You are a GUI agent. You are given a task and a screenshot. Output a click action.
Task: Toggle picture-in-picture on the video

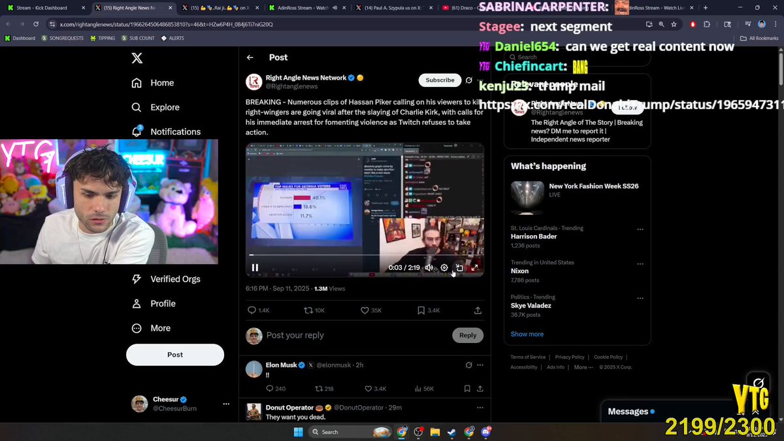coord(459,267)
